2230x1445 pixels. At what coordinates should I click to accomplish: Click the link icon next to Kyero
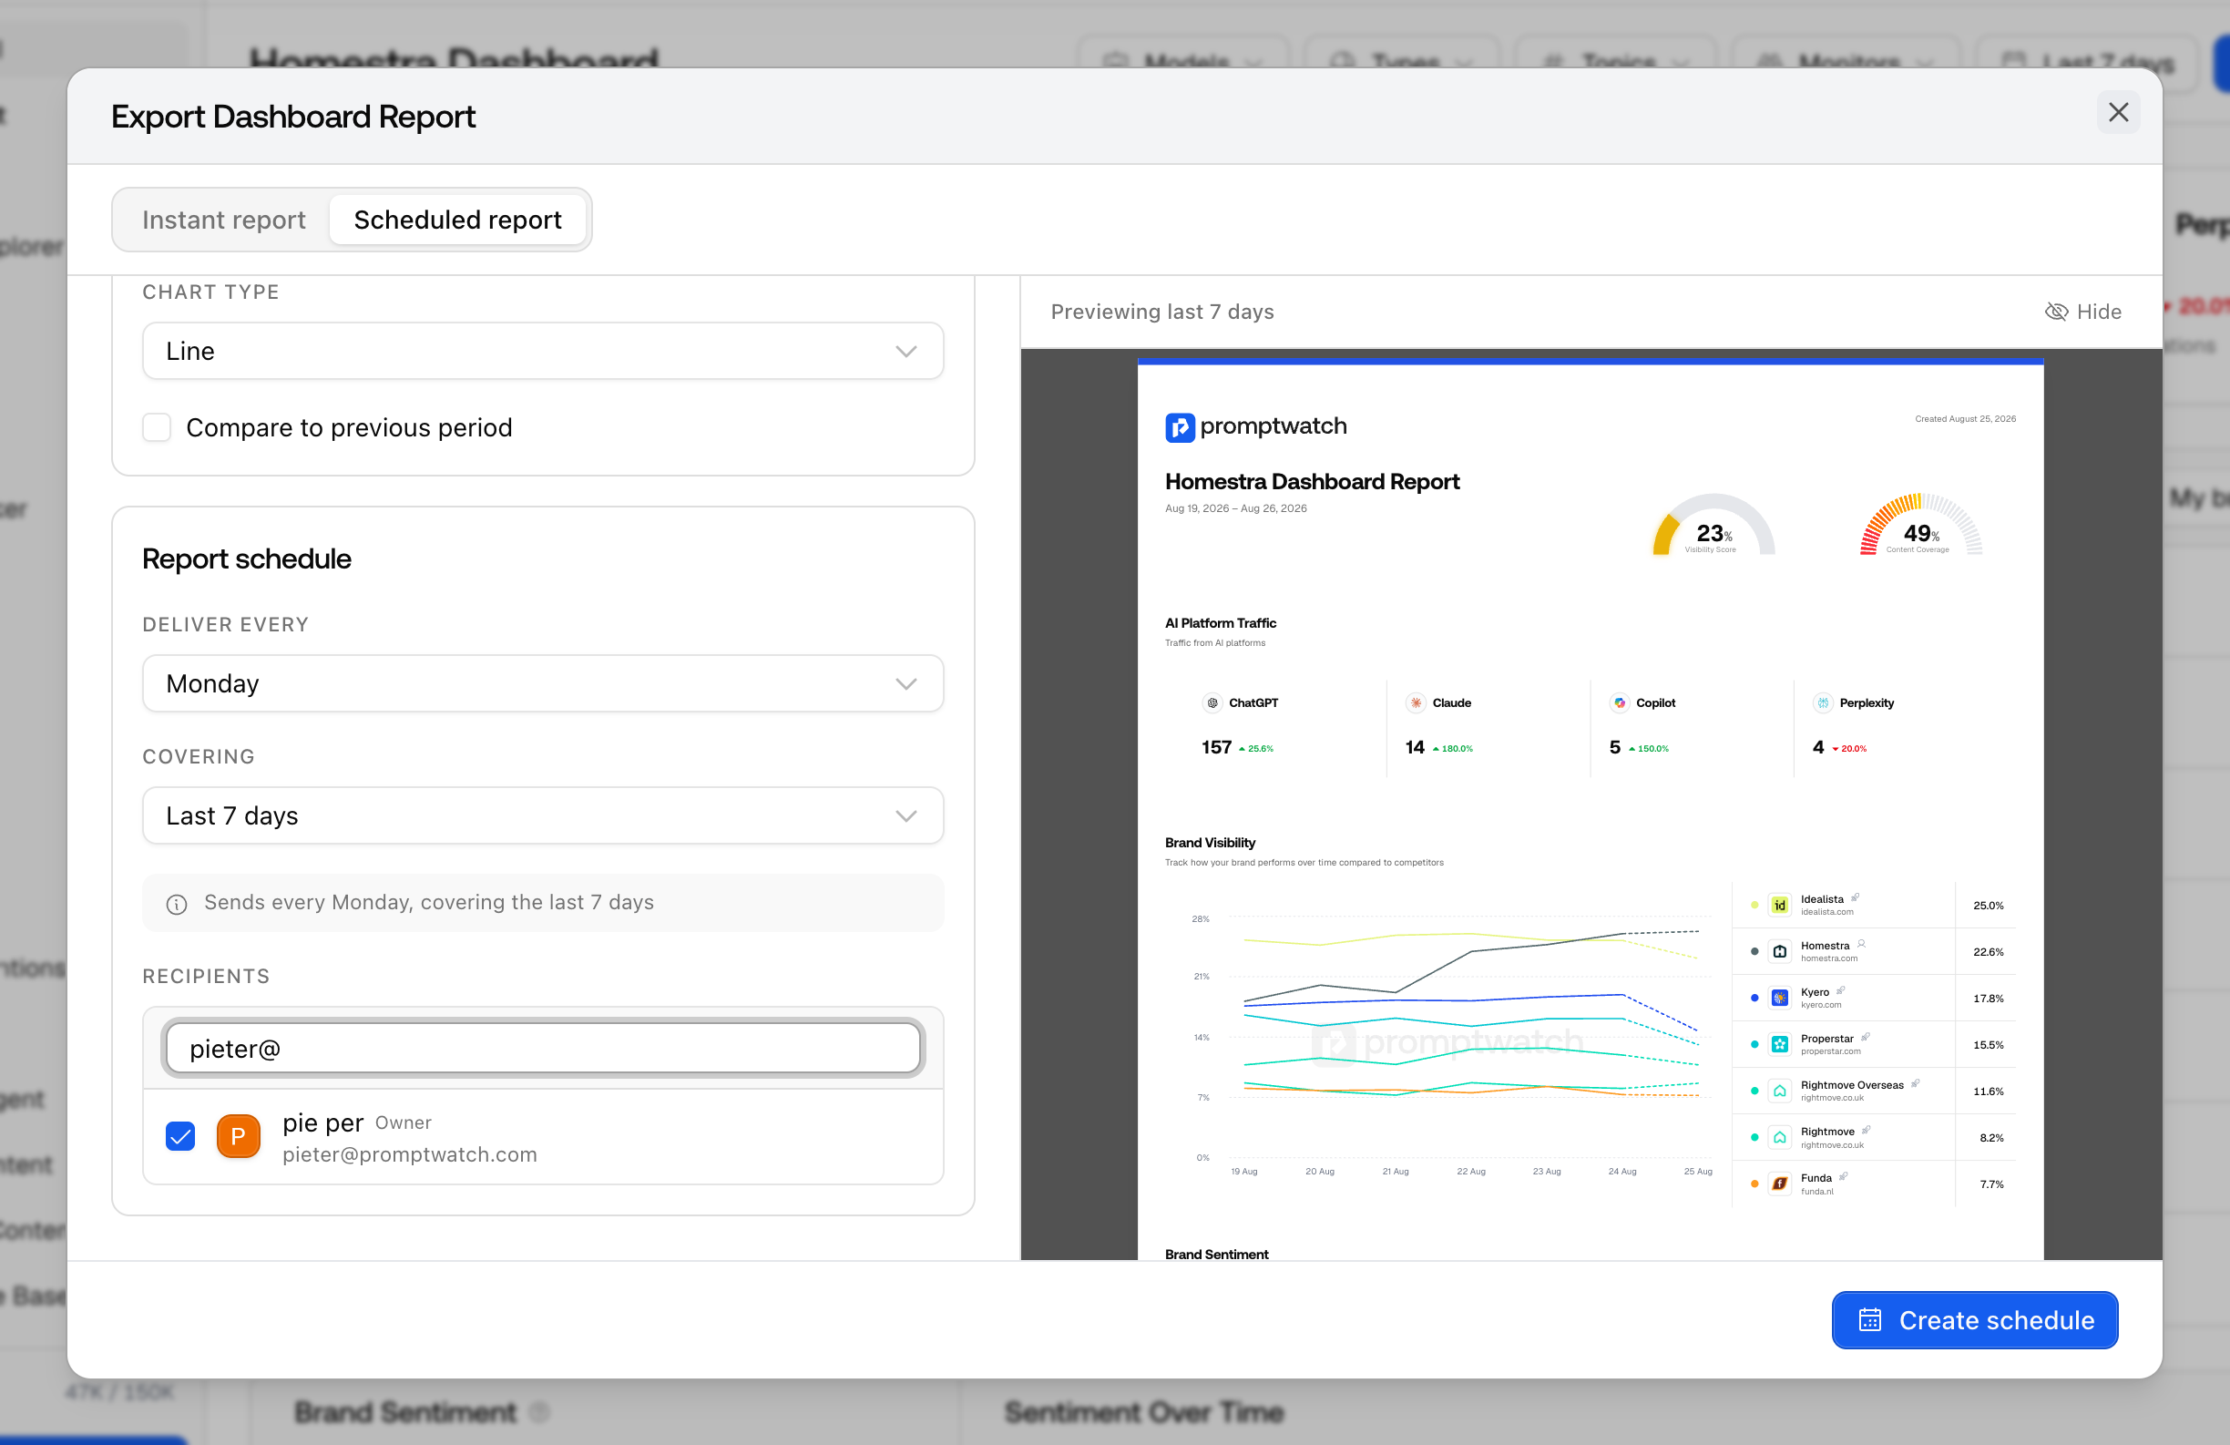(x=1840, y=990)
